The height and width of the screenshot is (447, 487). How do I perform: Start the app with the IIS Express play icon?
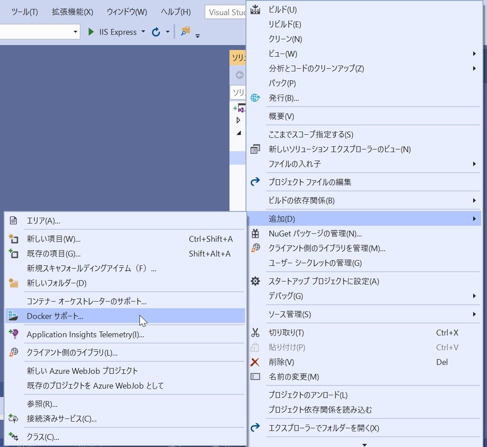coord(91,32)
